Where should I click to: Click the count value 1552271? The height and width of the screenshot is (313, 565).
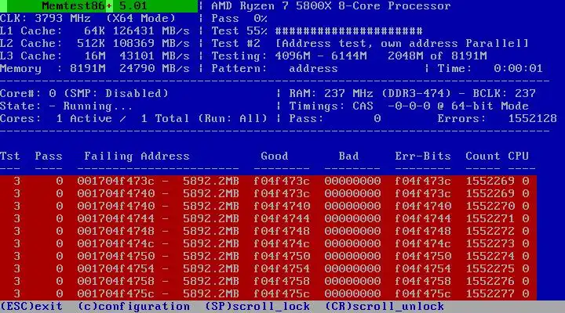click(x=490, y=218)
